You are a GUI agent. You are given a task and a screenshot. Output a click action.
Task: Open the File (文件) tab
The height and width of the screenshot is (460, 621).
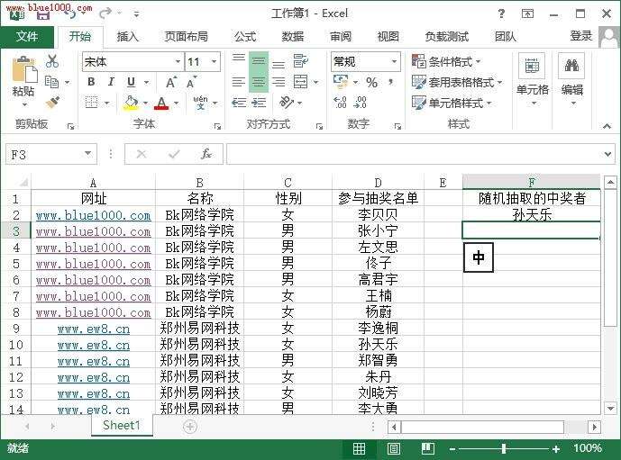click(x=27, y=36)
